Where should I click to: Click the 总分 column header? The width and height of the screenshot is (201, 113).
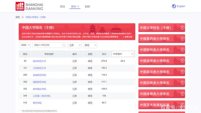(104, 54)
